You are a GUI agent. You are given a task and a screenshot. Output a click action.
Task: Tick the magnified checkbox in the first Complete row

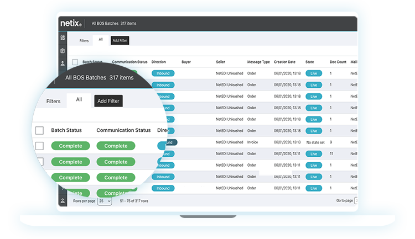39,146
